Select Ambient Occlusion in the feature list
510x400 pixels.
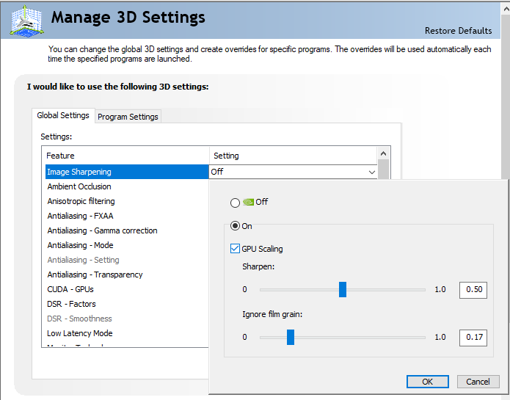coord(79,186)
